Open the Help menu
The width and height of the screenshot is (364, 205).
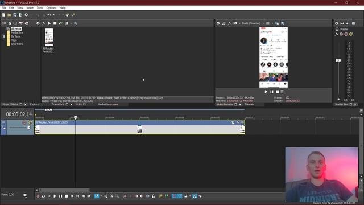[x=63, y=7]
